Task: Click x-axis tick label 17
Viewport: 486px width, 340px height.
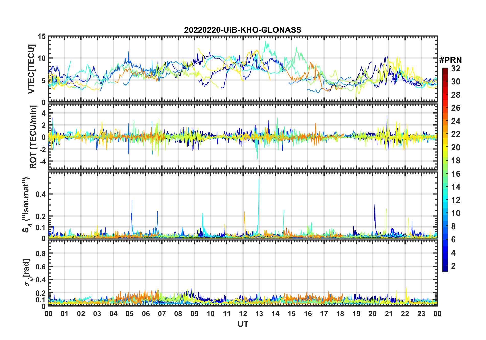Action: [324, 314]
